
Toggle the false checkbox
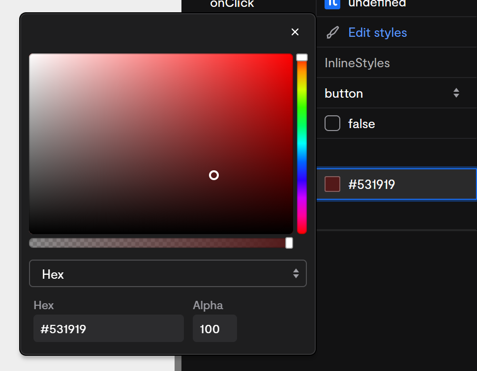332,123
